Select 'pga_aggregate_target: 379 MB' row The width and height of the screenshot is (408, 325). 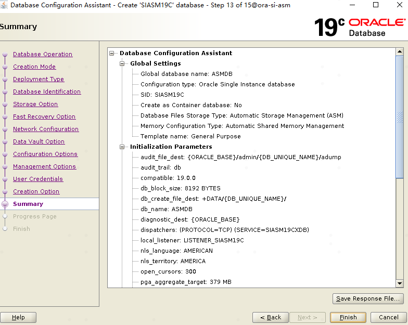pyautogui.click(x=186, y=282)
